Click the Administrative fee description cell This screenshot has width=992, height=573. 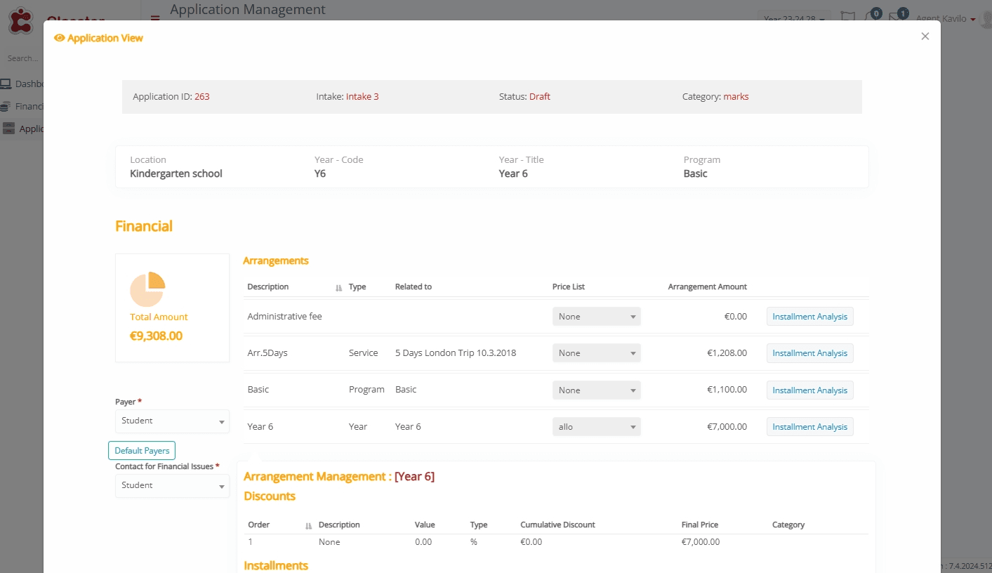coord(284,317)
